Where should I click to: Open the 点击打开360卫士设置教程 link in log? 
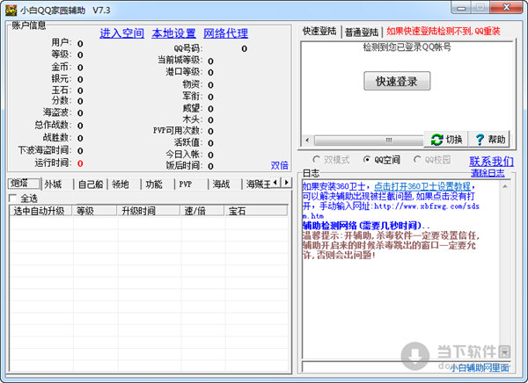(422, 186)
